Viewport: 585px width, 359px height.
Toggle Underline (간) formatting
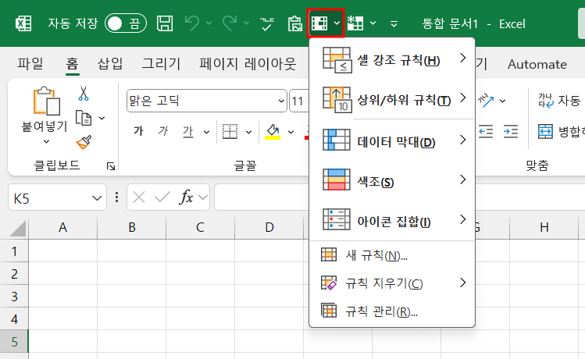click(x=187, y=131)
